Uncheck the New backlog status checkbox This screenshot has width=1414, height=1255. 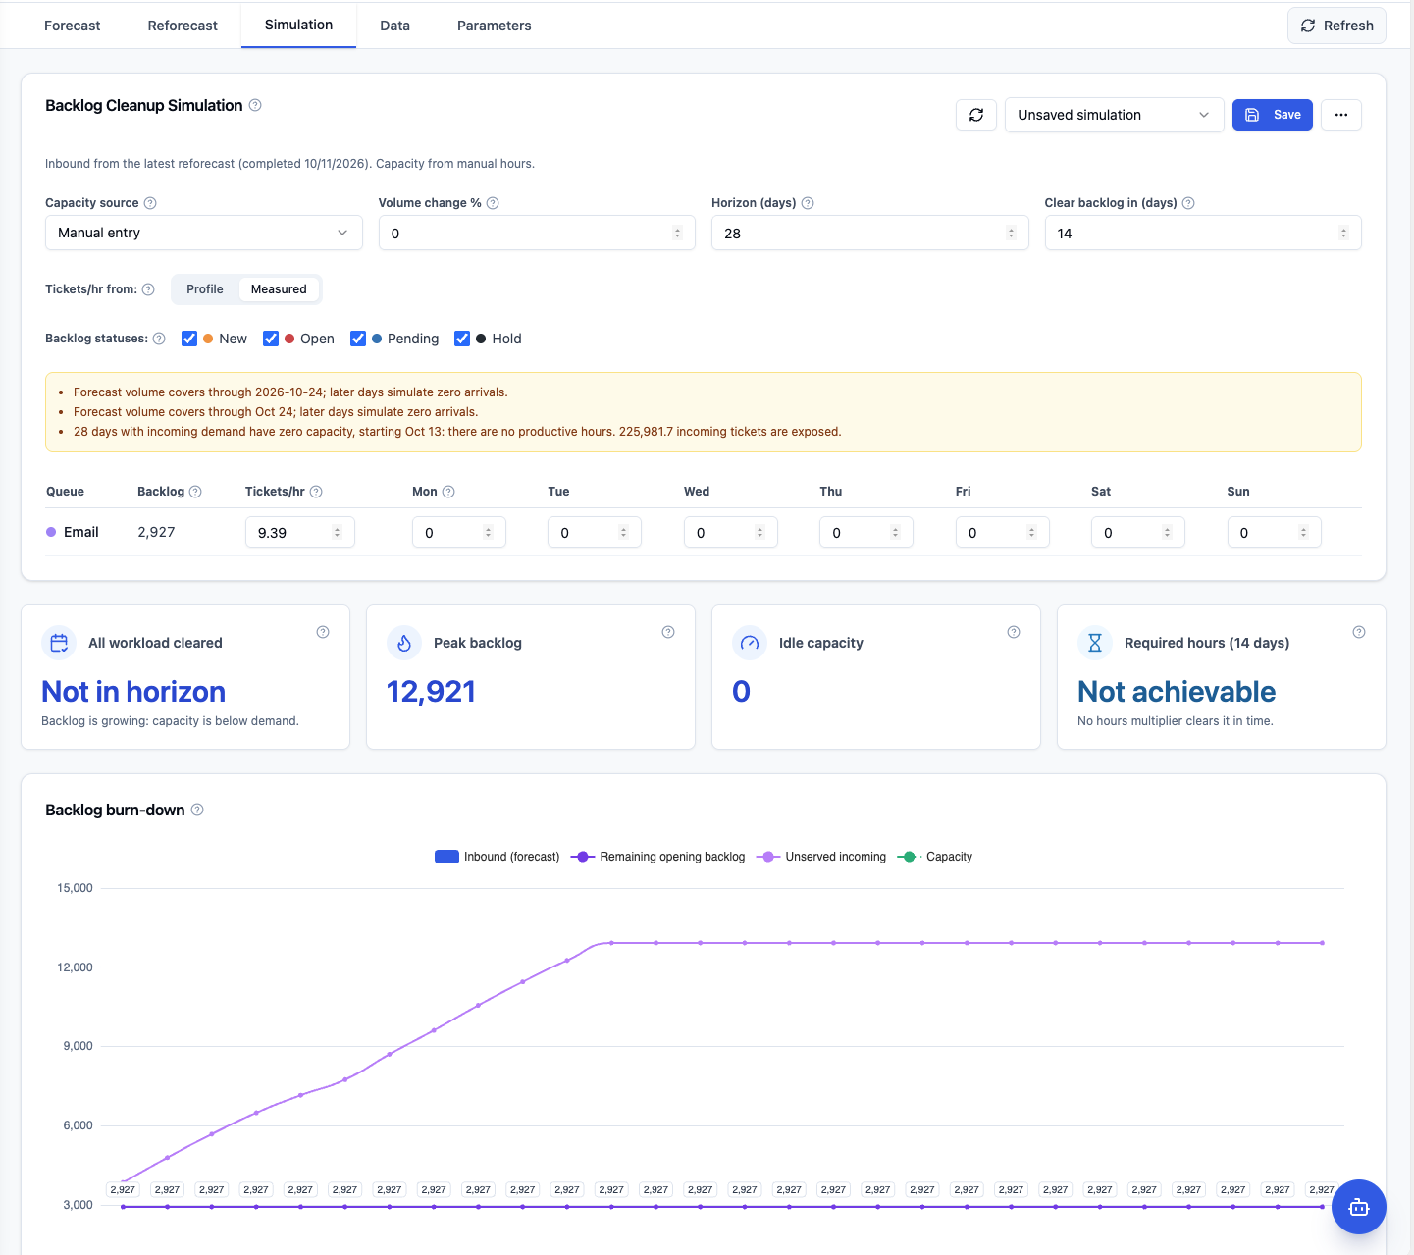coord(189,339)
